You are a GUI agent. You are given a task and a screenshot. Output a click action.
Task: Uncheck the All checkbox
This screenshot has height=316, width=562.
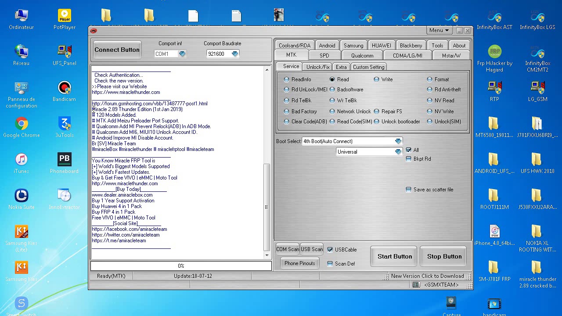(x=409, y=150)
